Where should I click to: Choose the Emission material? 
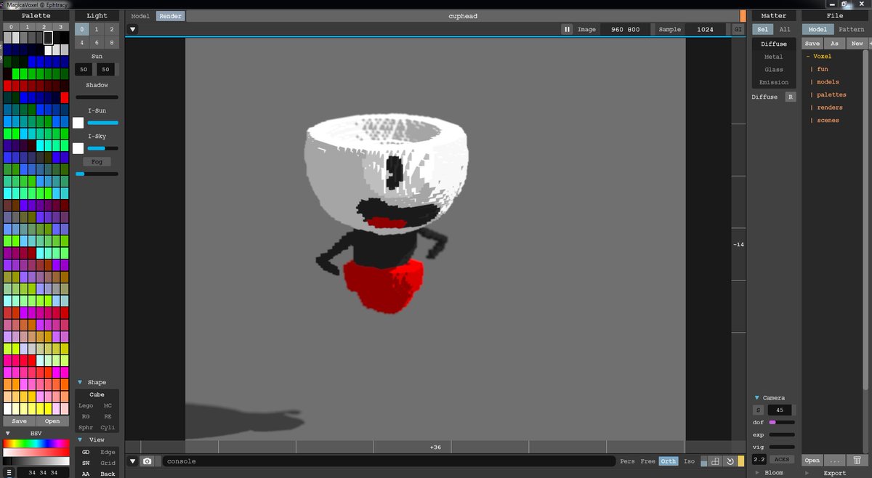coord(773,83)
